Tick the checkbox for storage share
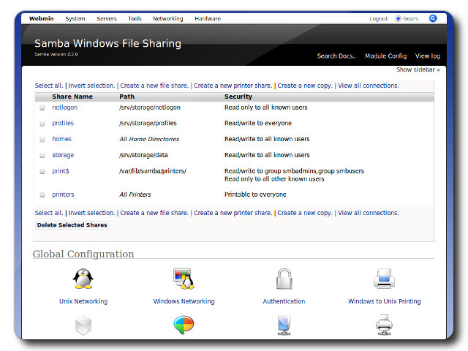This screenshot has width=468, height=351. [42, 156]
